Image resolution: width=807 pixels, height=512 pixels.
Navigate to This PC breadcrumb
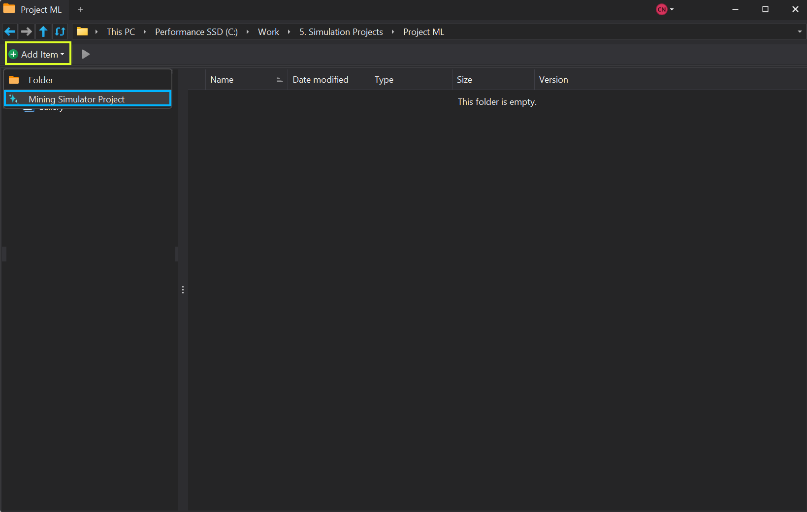coord(121,32)
